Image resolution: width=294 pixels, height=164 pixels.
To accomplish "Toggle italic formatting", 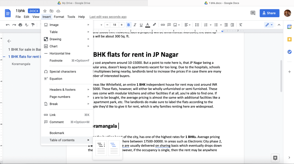I will coord(135,25).
